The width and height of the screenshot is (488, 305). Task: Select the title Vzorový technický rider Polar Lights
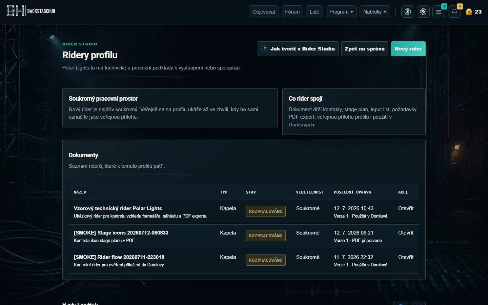click(x=118, y=208)
